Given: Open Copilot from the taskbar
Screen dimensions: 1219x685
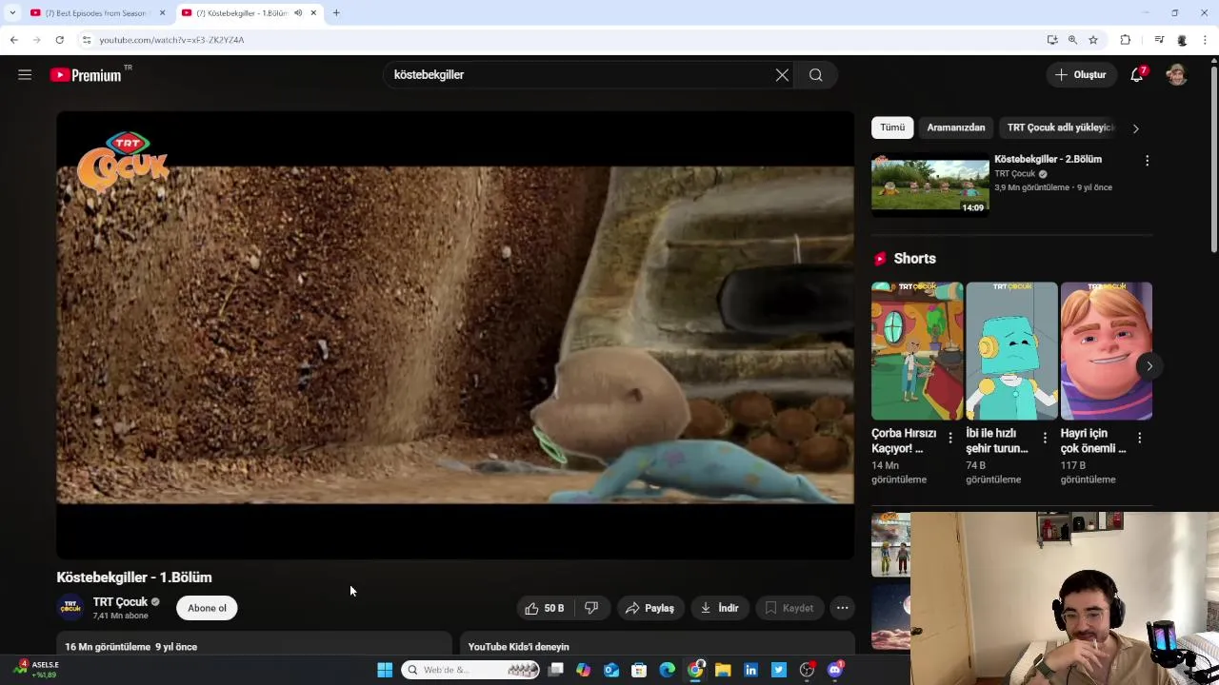Looking at the screenshot, I should pos(583,670).
